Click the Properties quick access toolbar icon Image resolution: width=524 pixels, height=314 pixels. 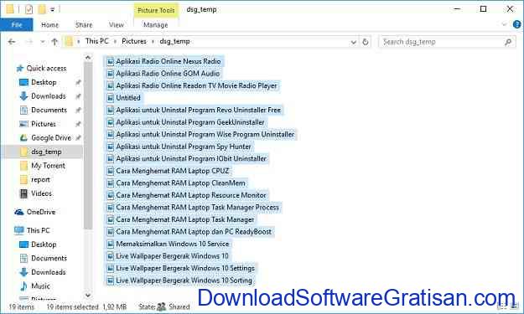coord(29,9)
